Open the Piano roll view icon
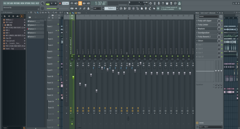The height and width of the screenshot is (129, 240). point(125,8)
